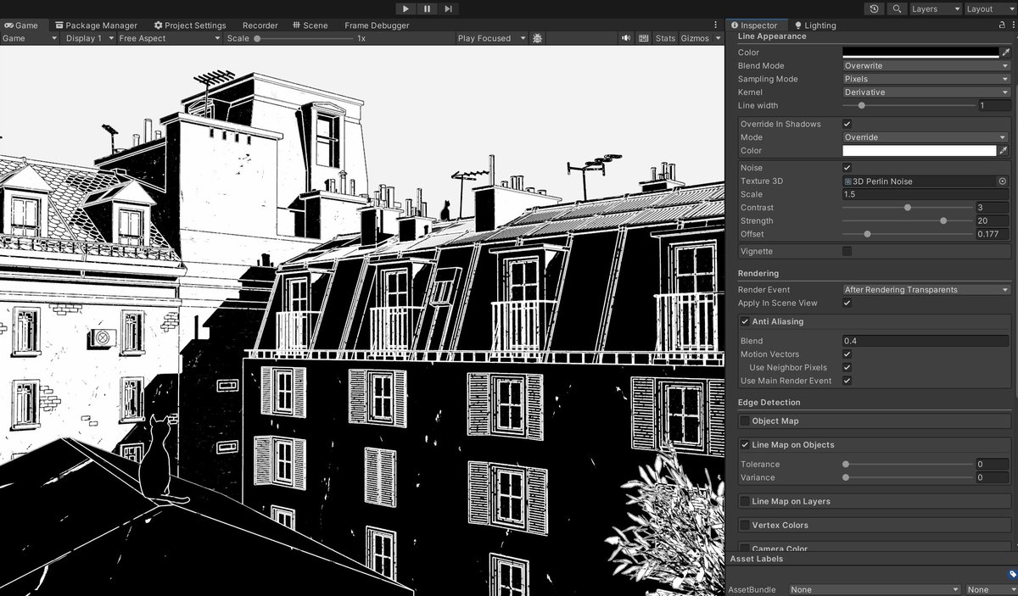Open the global Search magnifier icon

(897, 8)
